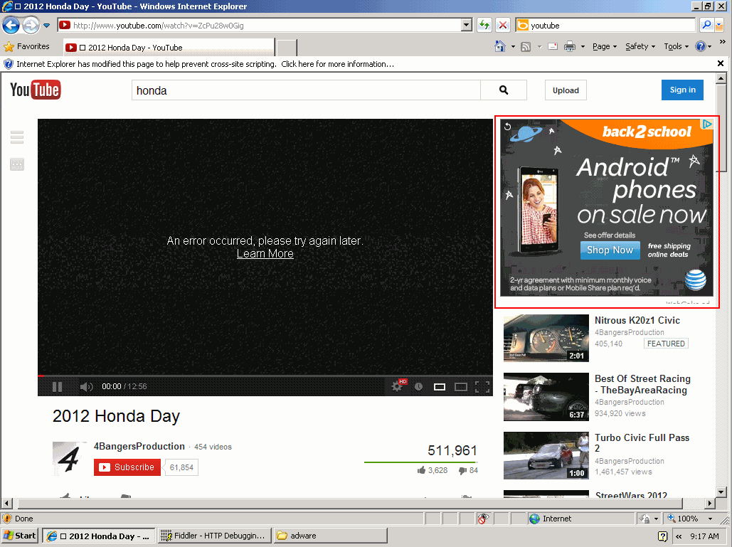
Task: Click the Upload button
Action: 566,90
